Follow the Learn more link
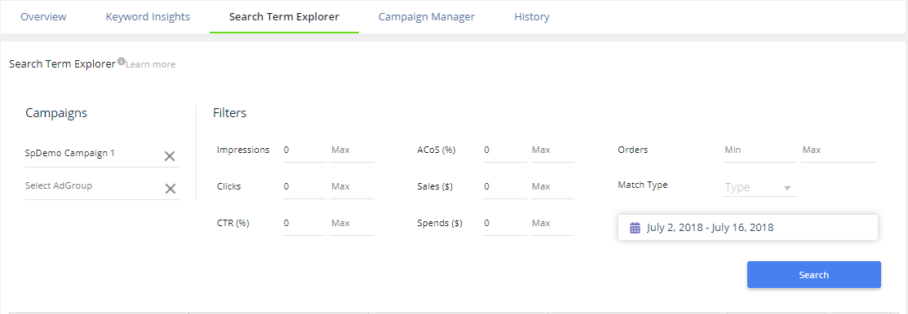Viewport: 908px width, 314px height. click(151, 64)
